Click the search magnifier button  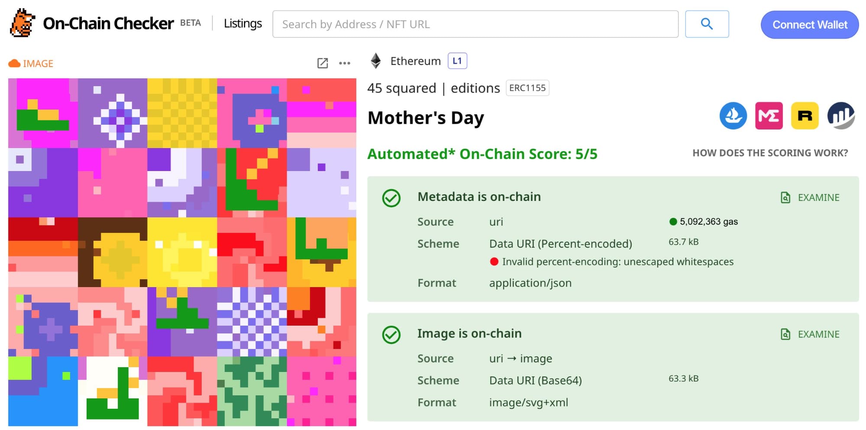707,24
